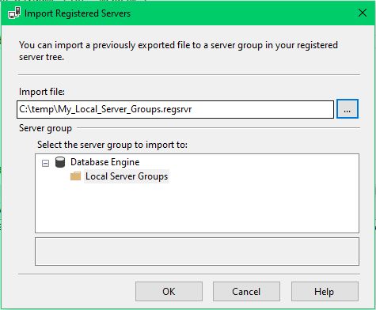Click the Import file path field
The image size is (376, 310).
[175, 109]
